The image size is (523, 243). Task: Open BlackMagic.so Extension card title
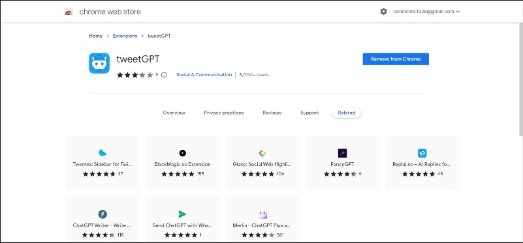click(182, 164)
